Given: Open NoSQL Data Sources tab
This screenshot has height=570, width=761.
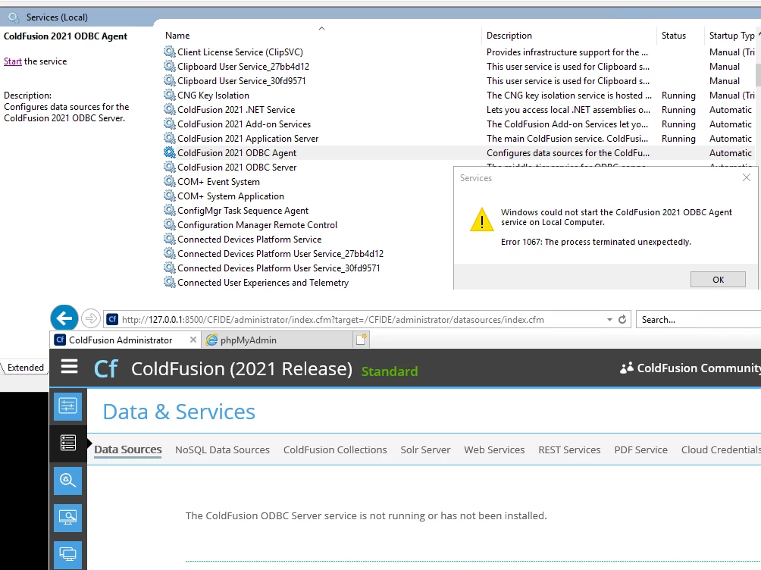Looking at the screenshot, I should pyautogui.click(x=222, y=449).
